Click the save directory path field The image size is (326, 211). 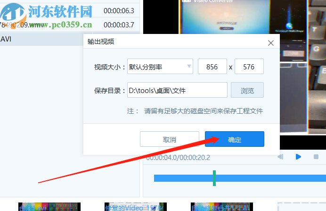click(177, 90)
